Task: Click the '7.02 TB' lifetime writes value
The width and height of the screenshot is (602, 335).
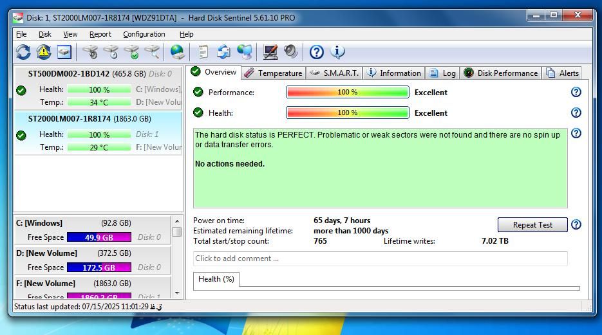Action: pos(495,241)
